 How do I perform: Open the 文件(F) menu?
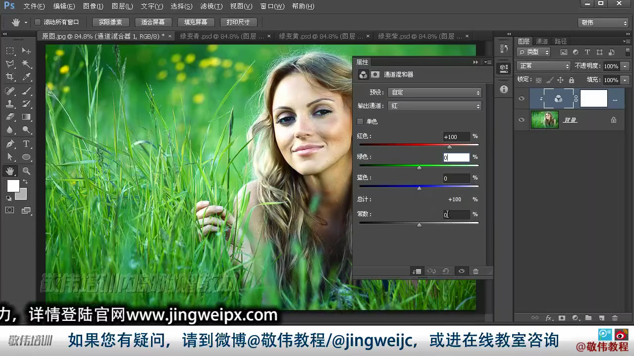[x=34, y=6]
